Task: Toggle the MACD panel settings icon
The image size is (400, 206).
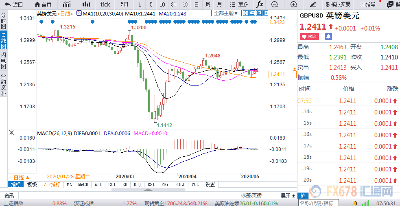Action: (x=11, y=133)
